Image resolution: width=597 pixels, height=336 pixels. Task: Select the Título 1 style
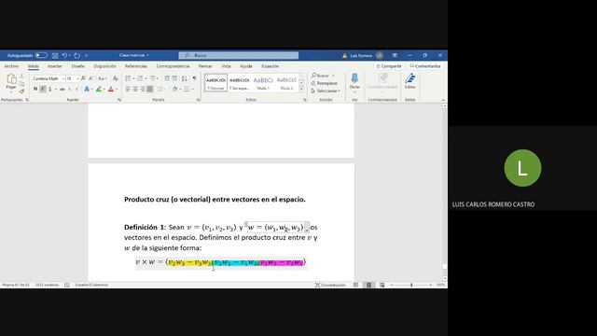pyautogui.click(x=263, y=83)
